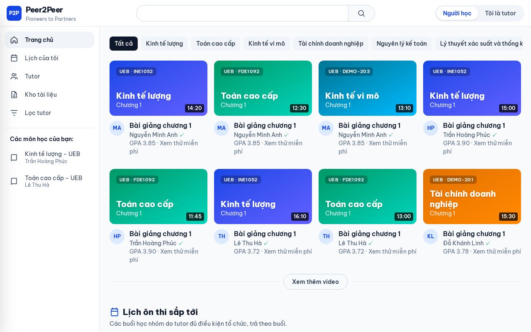Click Đỗ Khánh Linh tutor name
Screen dimensions: 531x332
click(463, 243)
